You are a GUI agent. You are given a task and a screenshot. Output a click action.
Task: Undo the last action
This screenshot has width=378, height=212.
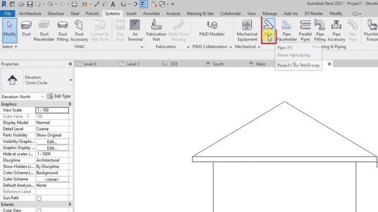[x=50, y=4]
